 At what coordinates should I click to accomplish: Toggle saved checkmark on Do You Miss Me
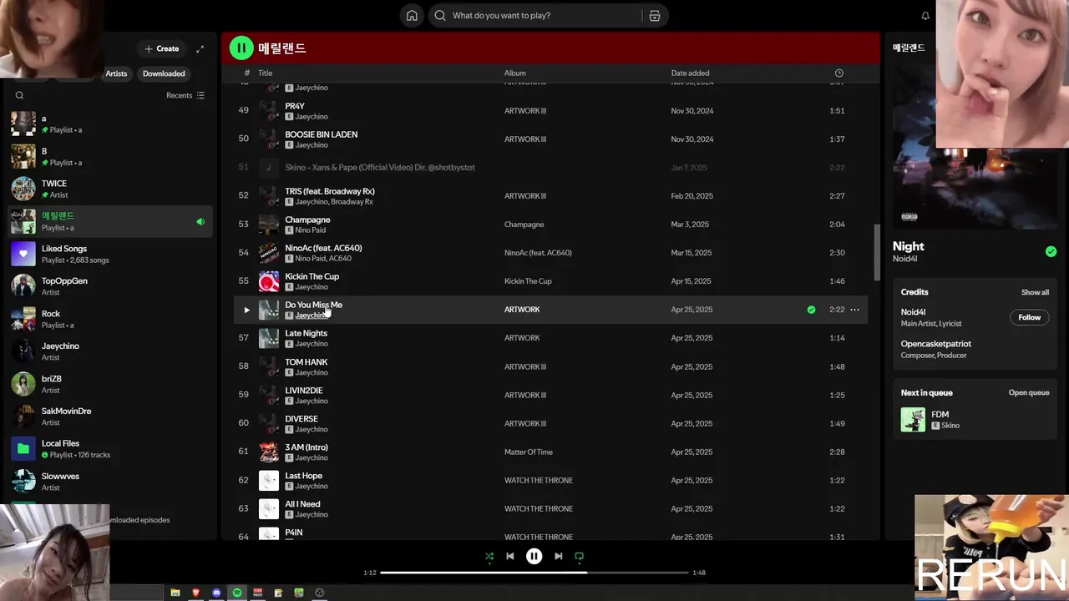click(x=811, y=310)
